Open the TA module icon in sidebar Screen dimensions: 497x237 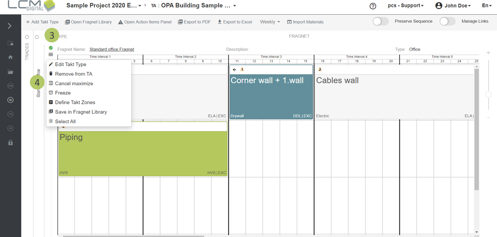point(10,100)
